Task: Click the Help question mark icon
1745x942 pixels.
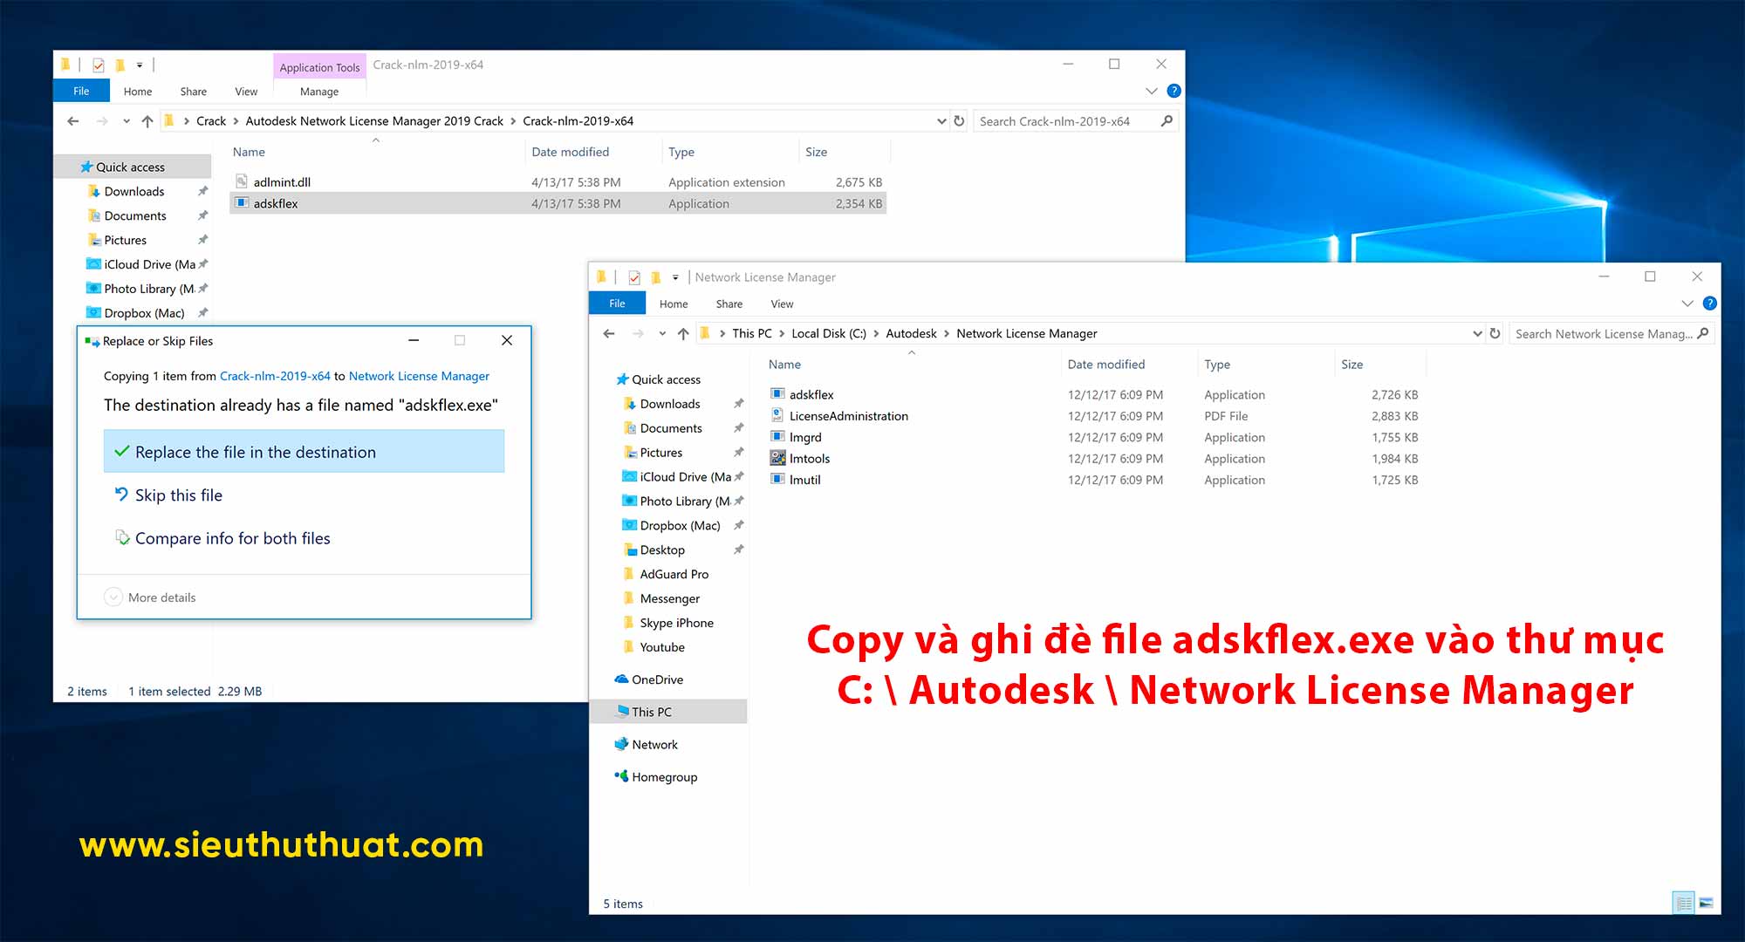Action: point(1709,304)
